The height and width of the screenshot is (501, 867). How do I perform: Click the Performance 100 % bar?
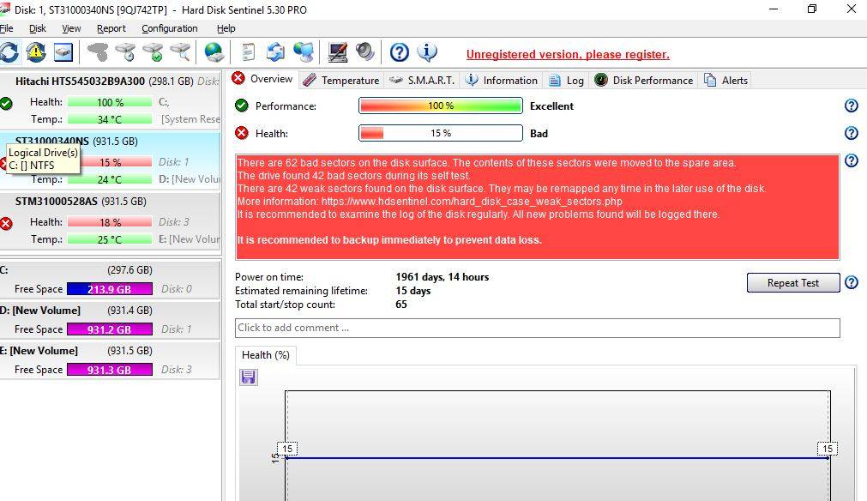coord(440,106)
